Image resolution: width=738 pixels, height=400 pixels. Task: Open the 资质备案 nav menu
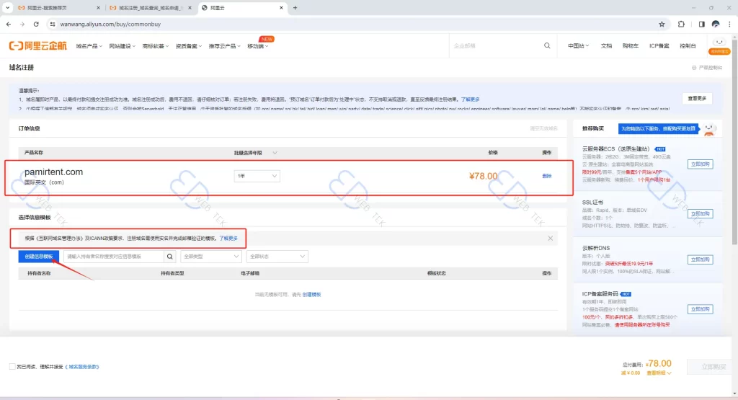188,46
